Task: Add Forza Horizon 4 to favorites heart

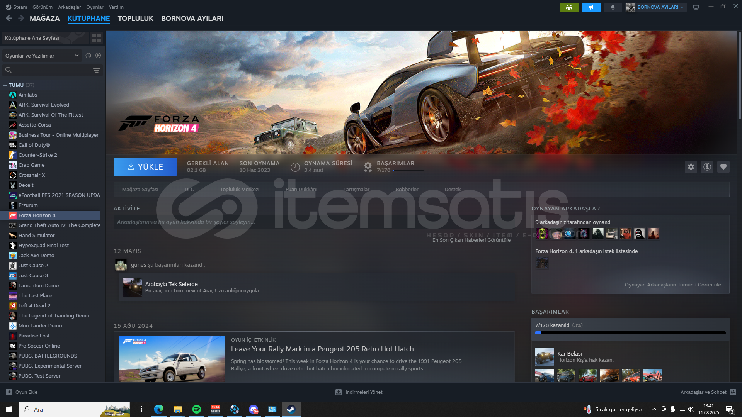Action: click(x=723, y=167)
